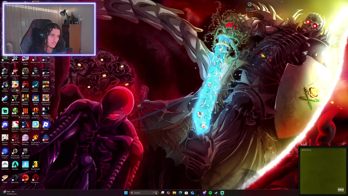The width and height of the screenshot is (348, 196).
Task: Select Red Dead Redemption desktop icon
Action: point(25,87)
